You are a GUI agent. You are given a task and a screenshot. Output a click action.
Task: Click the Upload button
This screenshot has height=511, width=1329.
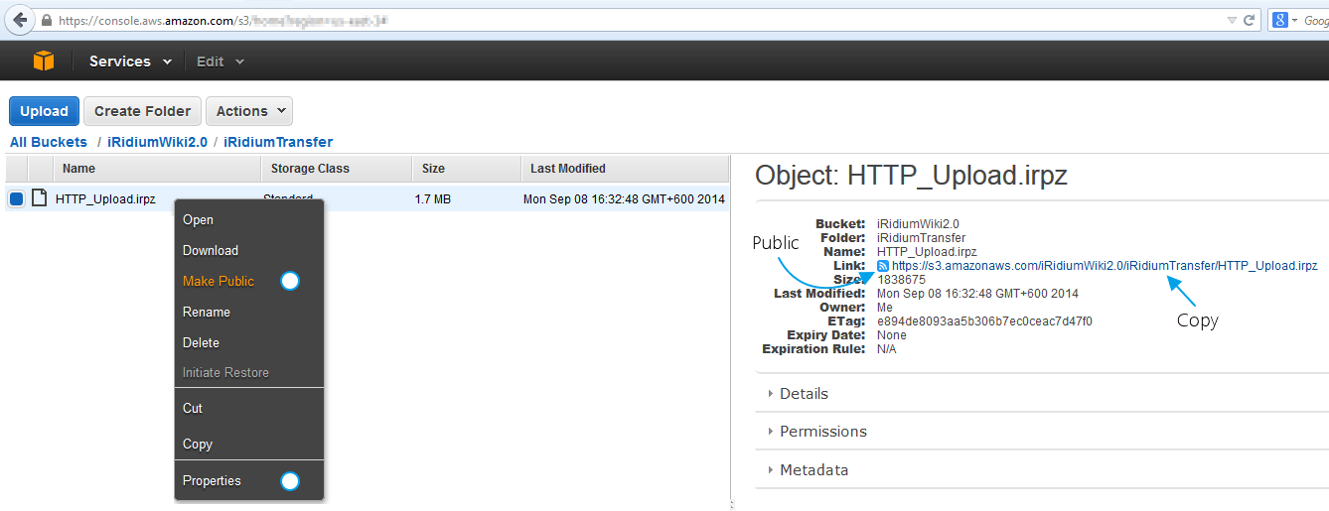tap(44, 111)
